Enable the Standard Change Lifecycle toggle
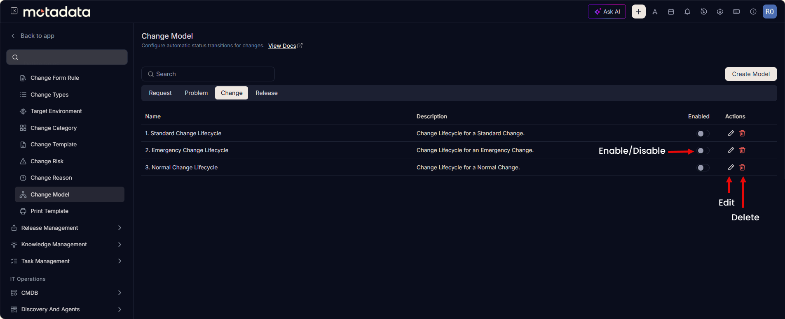Viewport: 785px width, 319px height. (x=703, y=134)
